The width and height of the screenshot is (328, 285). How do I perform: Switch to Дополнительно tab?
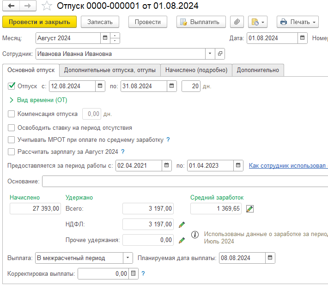tap(258, 70)
